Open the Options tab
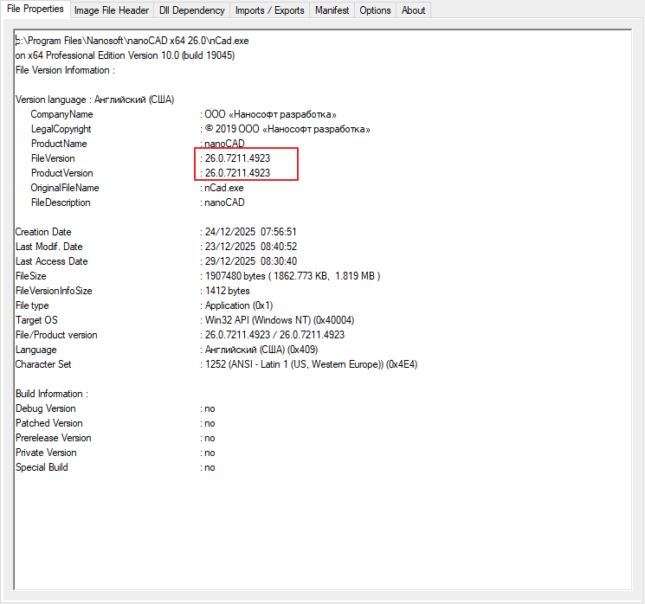 point(375,10)
